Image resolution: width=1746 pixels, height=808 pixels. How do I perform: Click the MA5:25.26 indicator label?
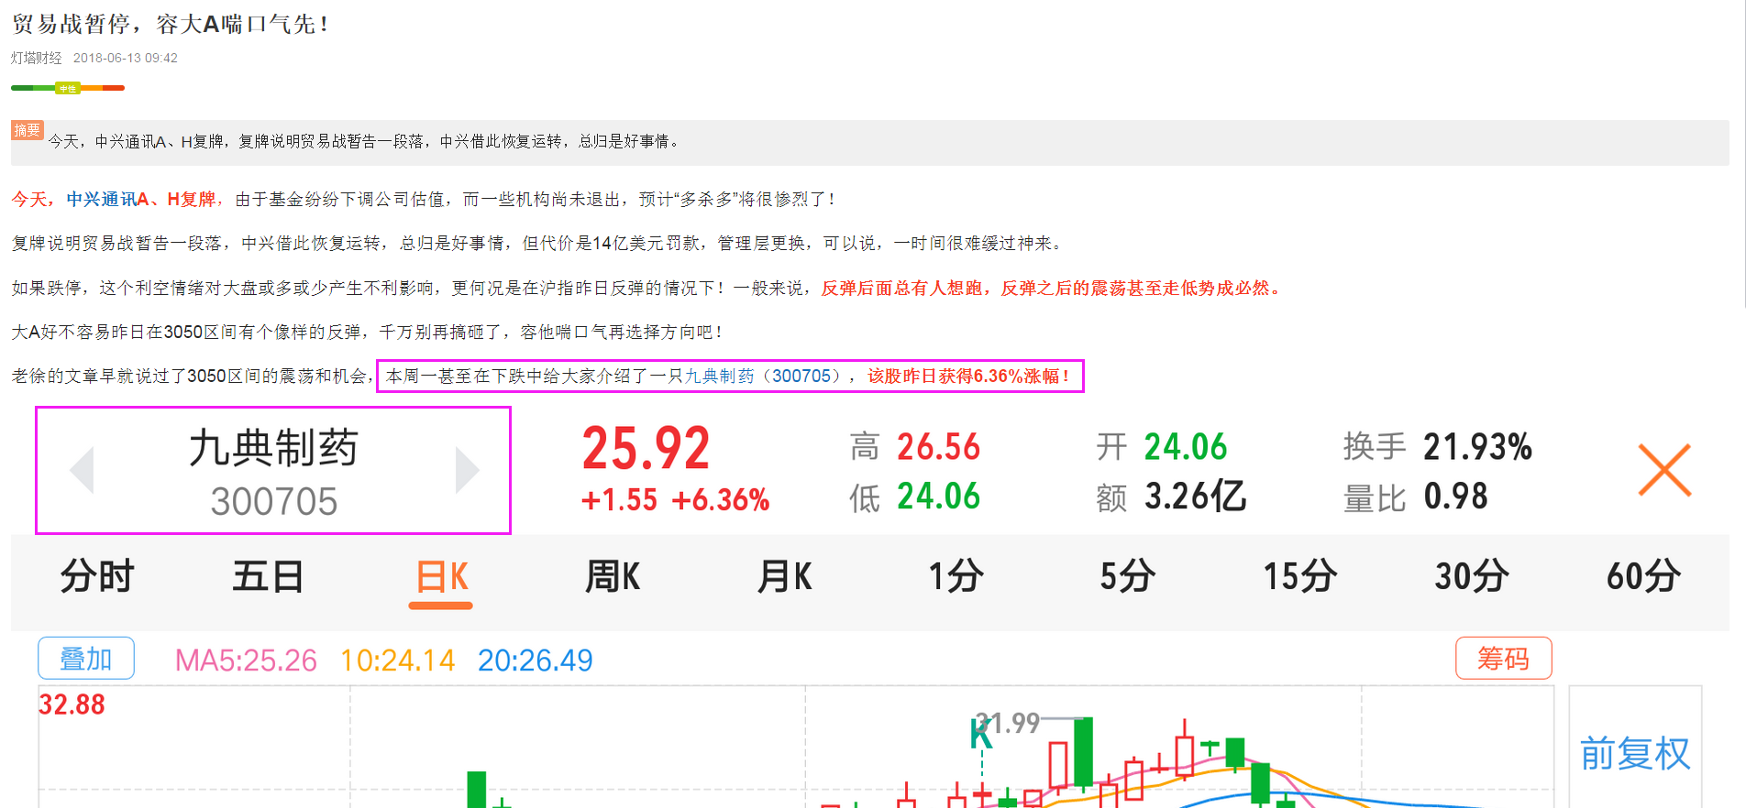point(246,660)
